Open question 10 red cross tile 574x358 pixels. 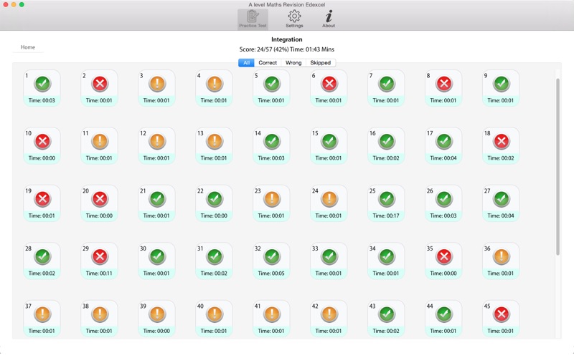42,146
